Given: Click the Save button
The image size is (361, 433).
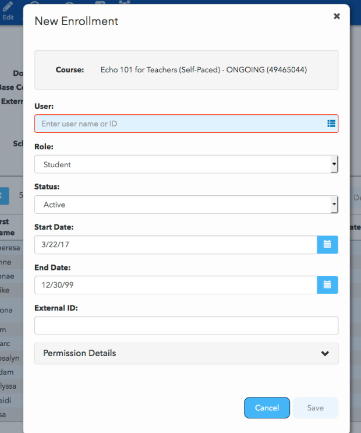Looking at the screenshot, I should click(316, 408).
